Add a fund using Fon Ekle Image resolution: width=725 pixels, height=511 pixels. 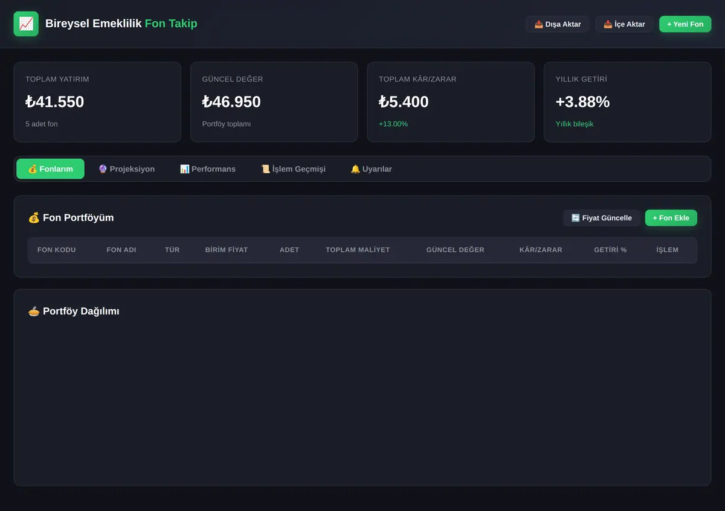(x=671, y=218)
